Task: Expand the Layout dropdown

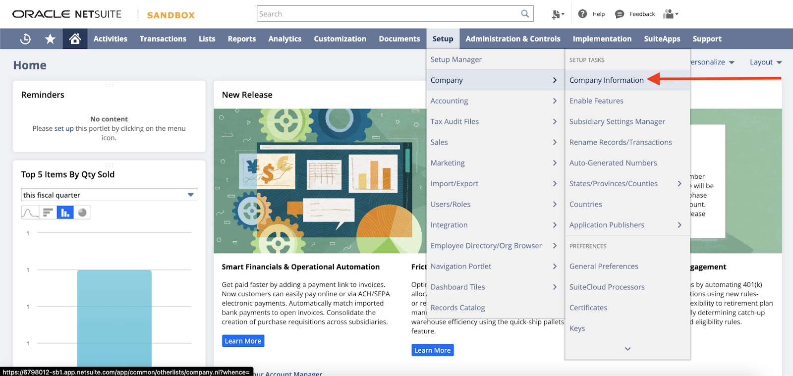Action: 765,62
